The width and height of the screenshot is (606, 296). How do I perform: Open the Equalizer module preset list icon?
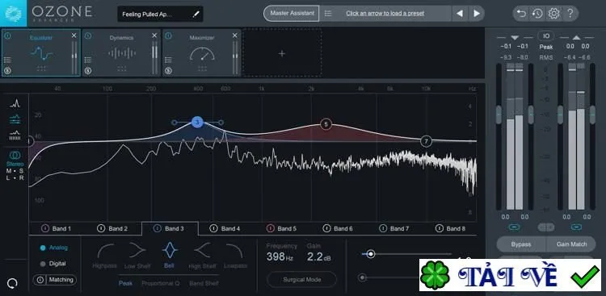[x=7, y=60]
